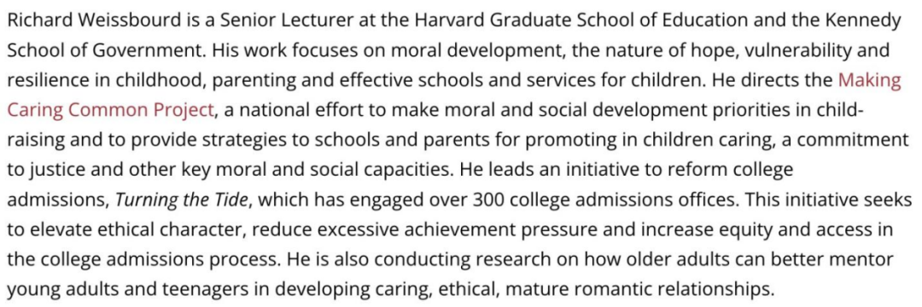922x307 pixels.
Task: Click the name Richard Weissbourd
Action: tap(94, 20)
